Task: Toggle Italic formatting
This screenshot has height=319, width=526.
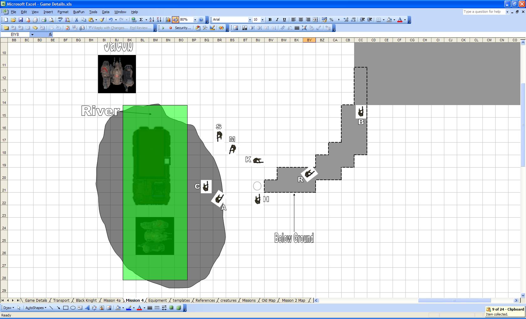Action: tap(277, 20)
